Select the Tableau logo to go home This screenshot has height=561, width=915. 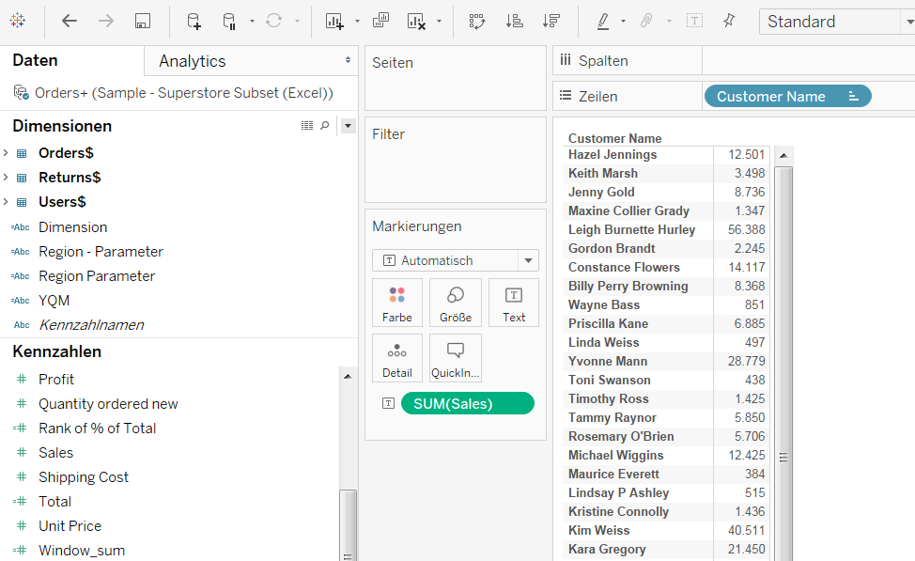click(19, 21)
